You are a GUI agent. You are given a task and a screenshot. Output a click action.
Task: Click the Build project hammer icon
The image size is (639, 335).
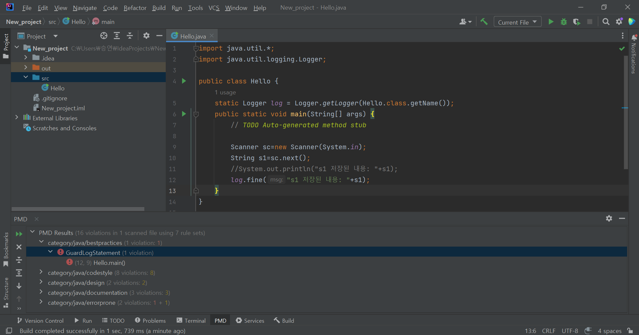pos(484,22)
